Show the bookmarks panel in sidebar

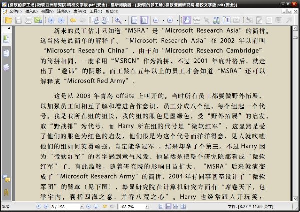tap(6, 39)
